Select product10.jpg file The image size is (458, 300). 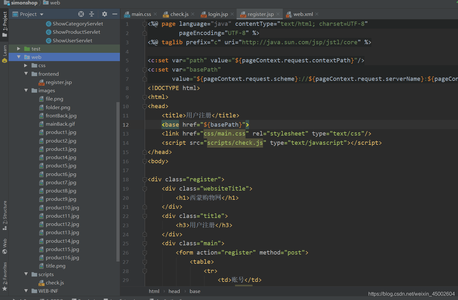[62, 207]
